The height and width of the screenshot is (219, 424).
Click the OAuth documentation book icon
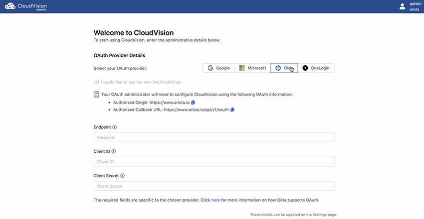tap(96, 95)
